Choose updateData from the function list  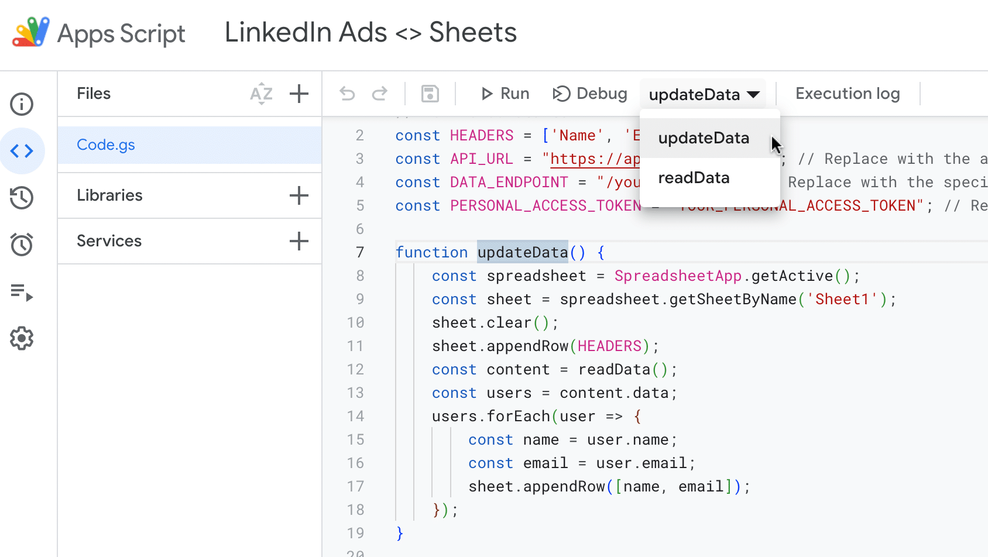tap(710, 138)
